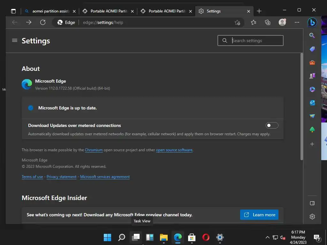
Task: Click the address bar showing edge://settings/help
Action: (x=148, y=22)
